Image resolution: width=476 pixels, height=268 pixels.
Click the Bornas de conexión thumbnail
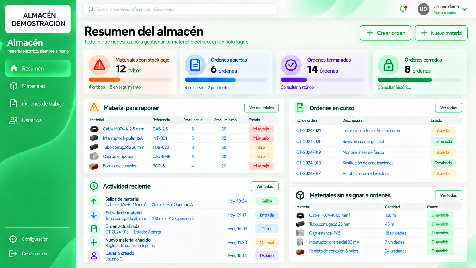coord(94,166)
